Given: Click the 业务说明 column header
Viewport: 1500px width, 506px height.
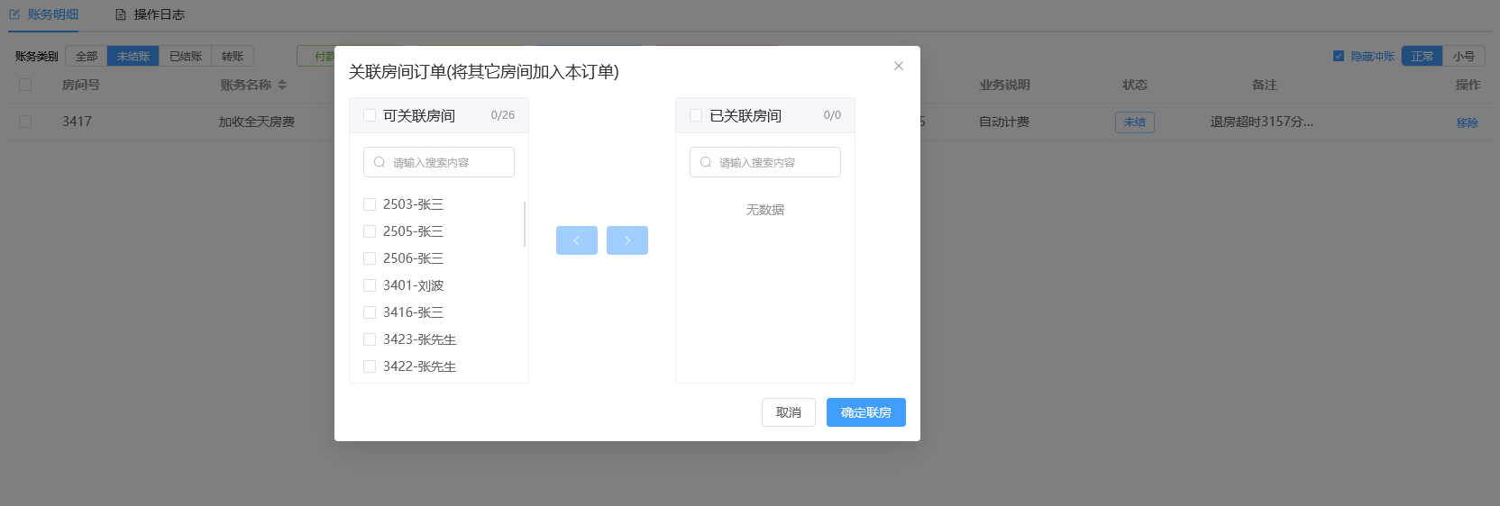Looking at the screenshot, I should (x=1005, y=85).
